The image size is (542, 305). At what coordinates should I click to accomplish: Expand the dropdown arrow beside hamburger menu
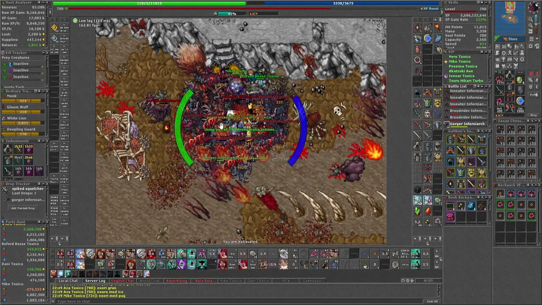[x=537, y=39]
